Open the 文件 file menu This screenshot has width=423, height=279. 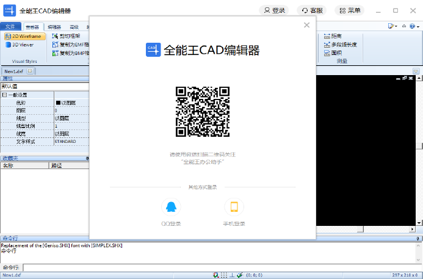pyautogui.click(x=10, y=27)
